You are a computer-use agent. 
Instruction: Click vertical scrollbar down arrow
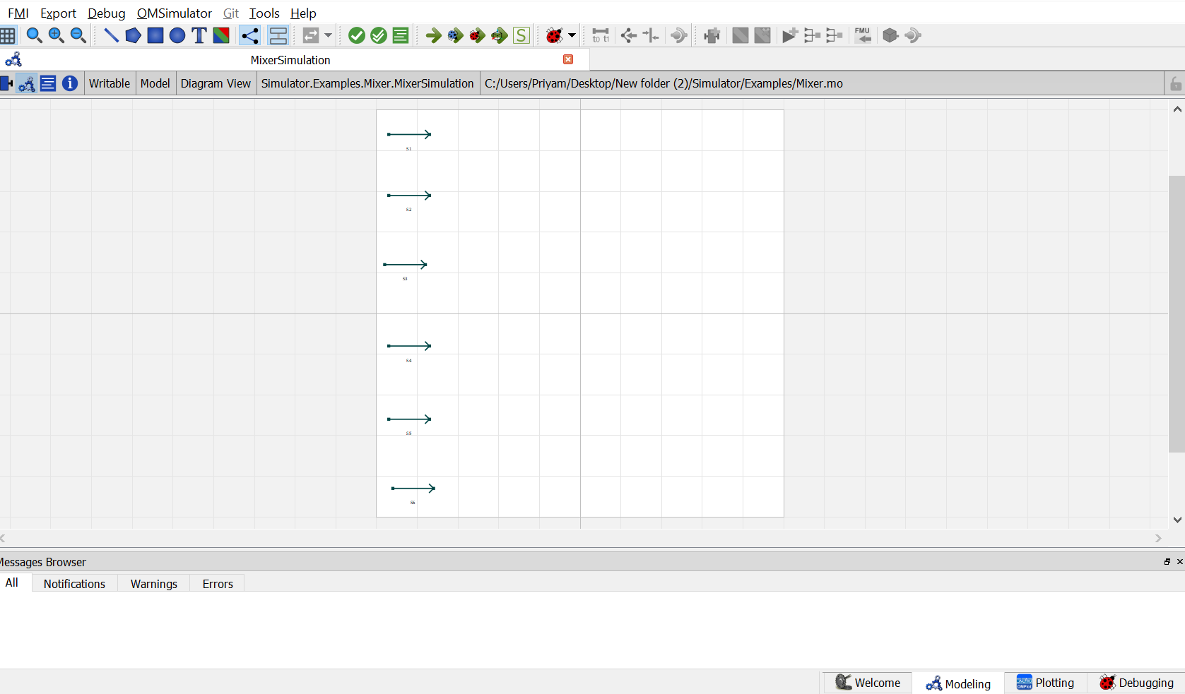point(1177,520)
